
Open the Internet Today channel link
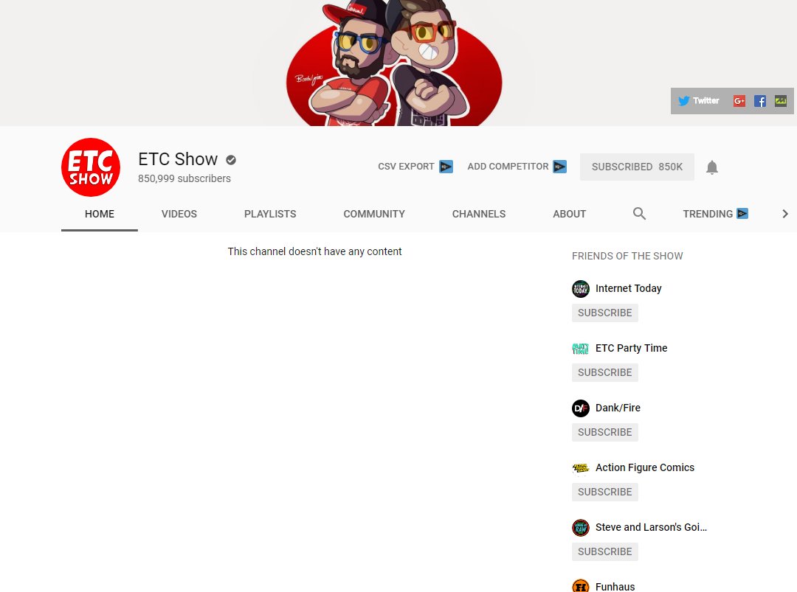tap(628, 288)
